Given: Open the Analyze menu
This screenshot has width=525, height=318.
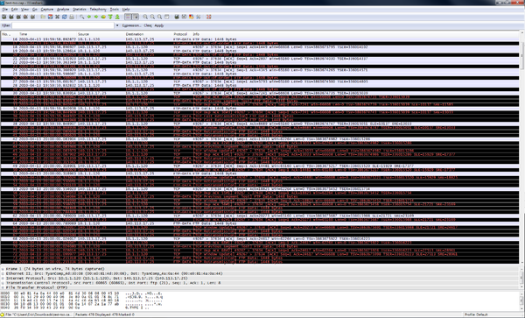Looking at the screenshot, I should [x=63, y=10].
